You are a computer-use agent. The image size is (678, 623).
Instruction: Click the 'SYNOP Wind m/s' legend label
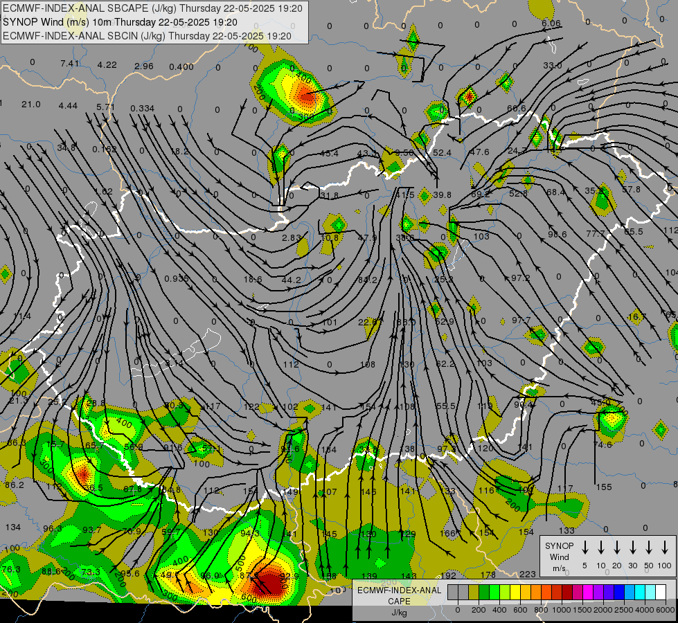tap(559, 557)
